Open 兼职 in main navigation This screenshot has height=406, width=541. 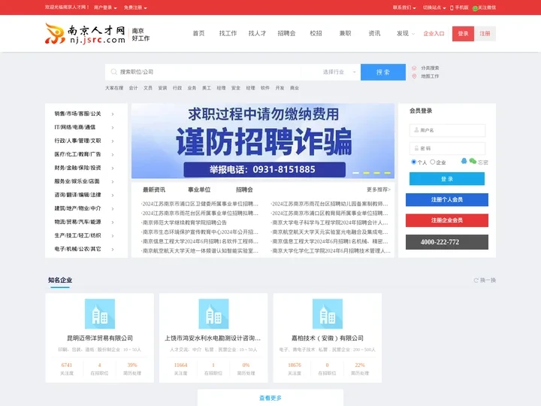pyautogui.click(x=345, y=34)
